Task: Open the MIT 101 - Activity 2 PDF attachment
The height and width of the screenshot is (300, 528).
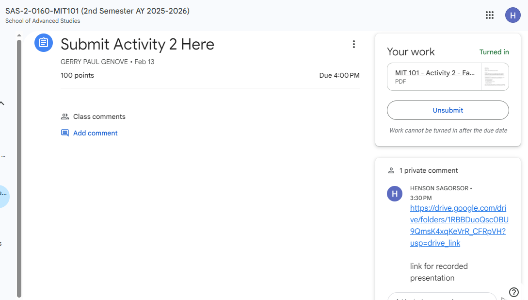Action: tap(434, 73)
